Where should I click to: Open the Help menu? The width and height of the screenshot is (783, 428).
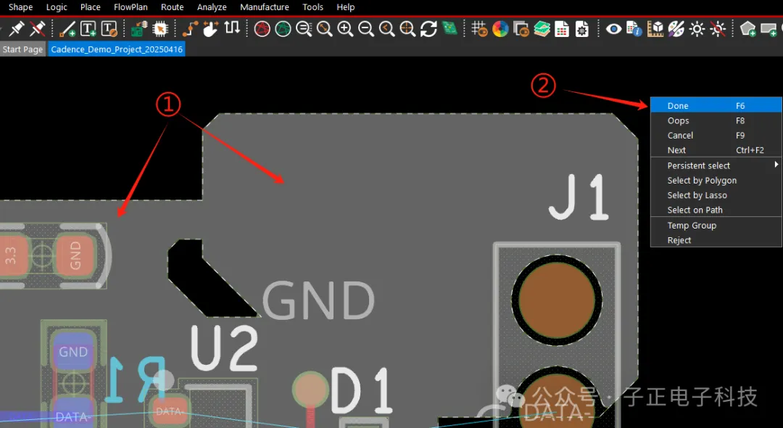346,7
